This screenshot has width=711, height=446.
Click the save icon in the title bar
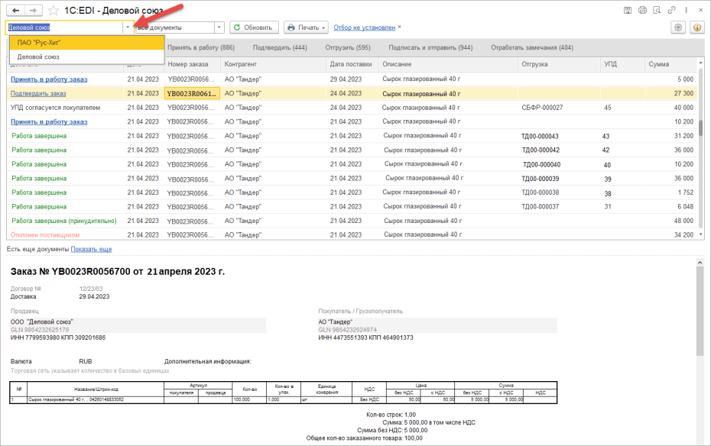pyautogui.click(x=628, y=10)
